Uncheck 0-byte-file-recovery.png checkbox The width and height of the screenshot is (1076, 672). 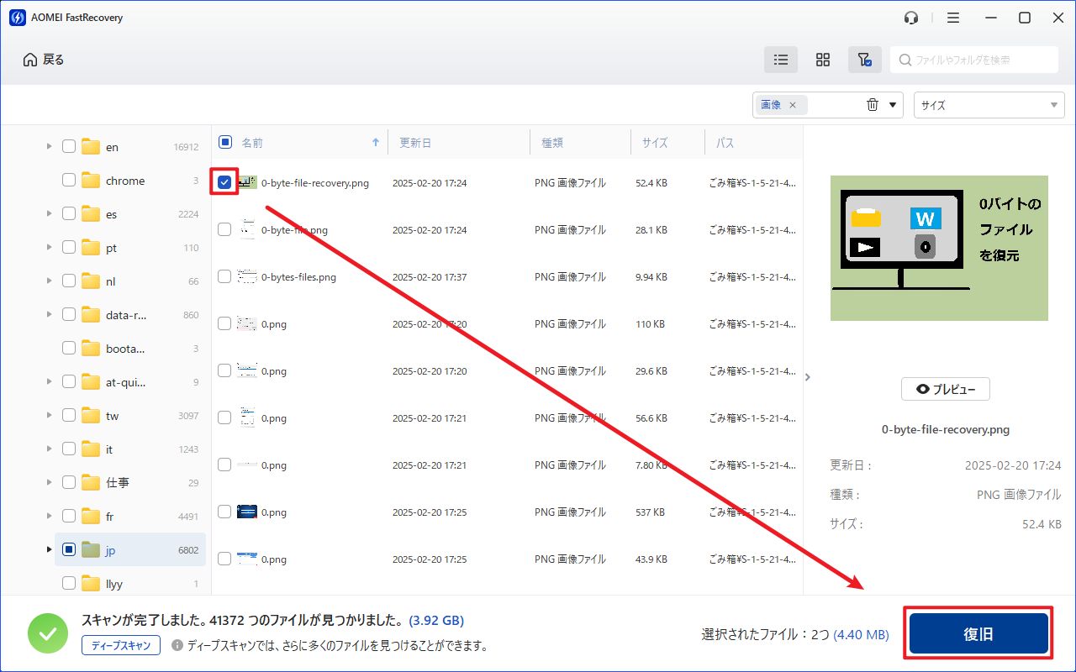point(224,181)
